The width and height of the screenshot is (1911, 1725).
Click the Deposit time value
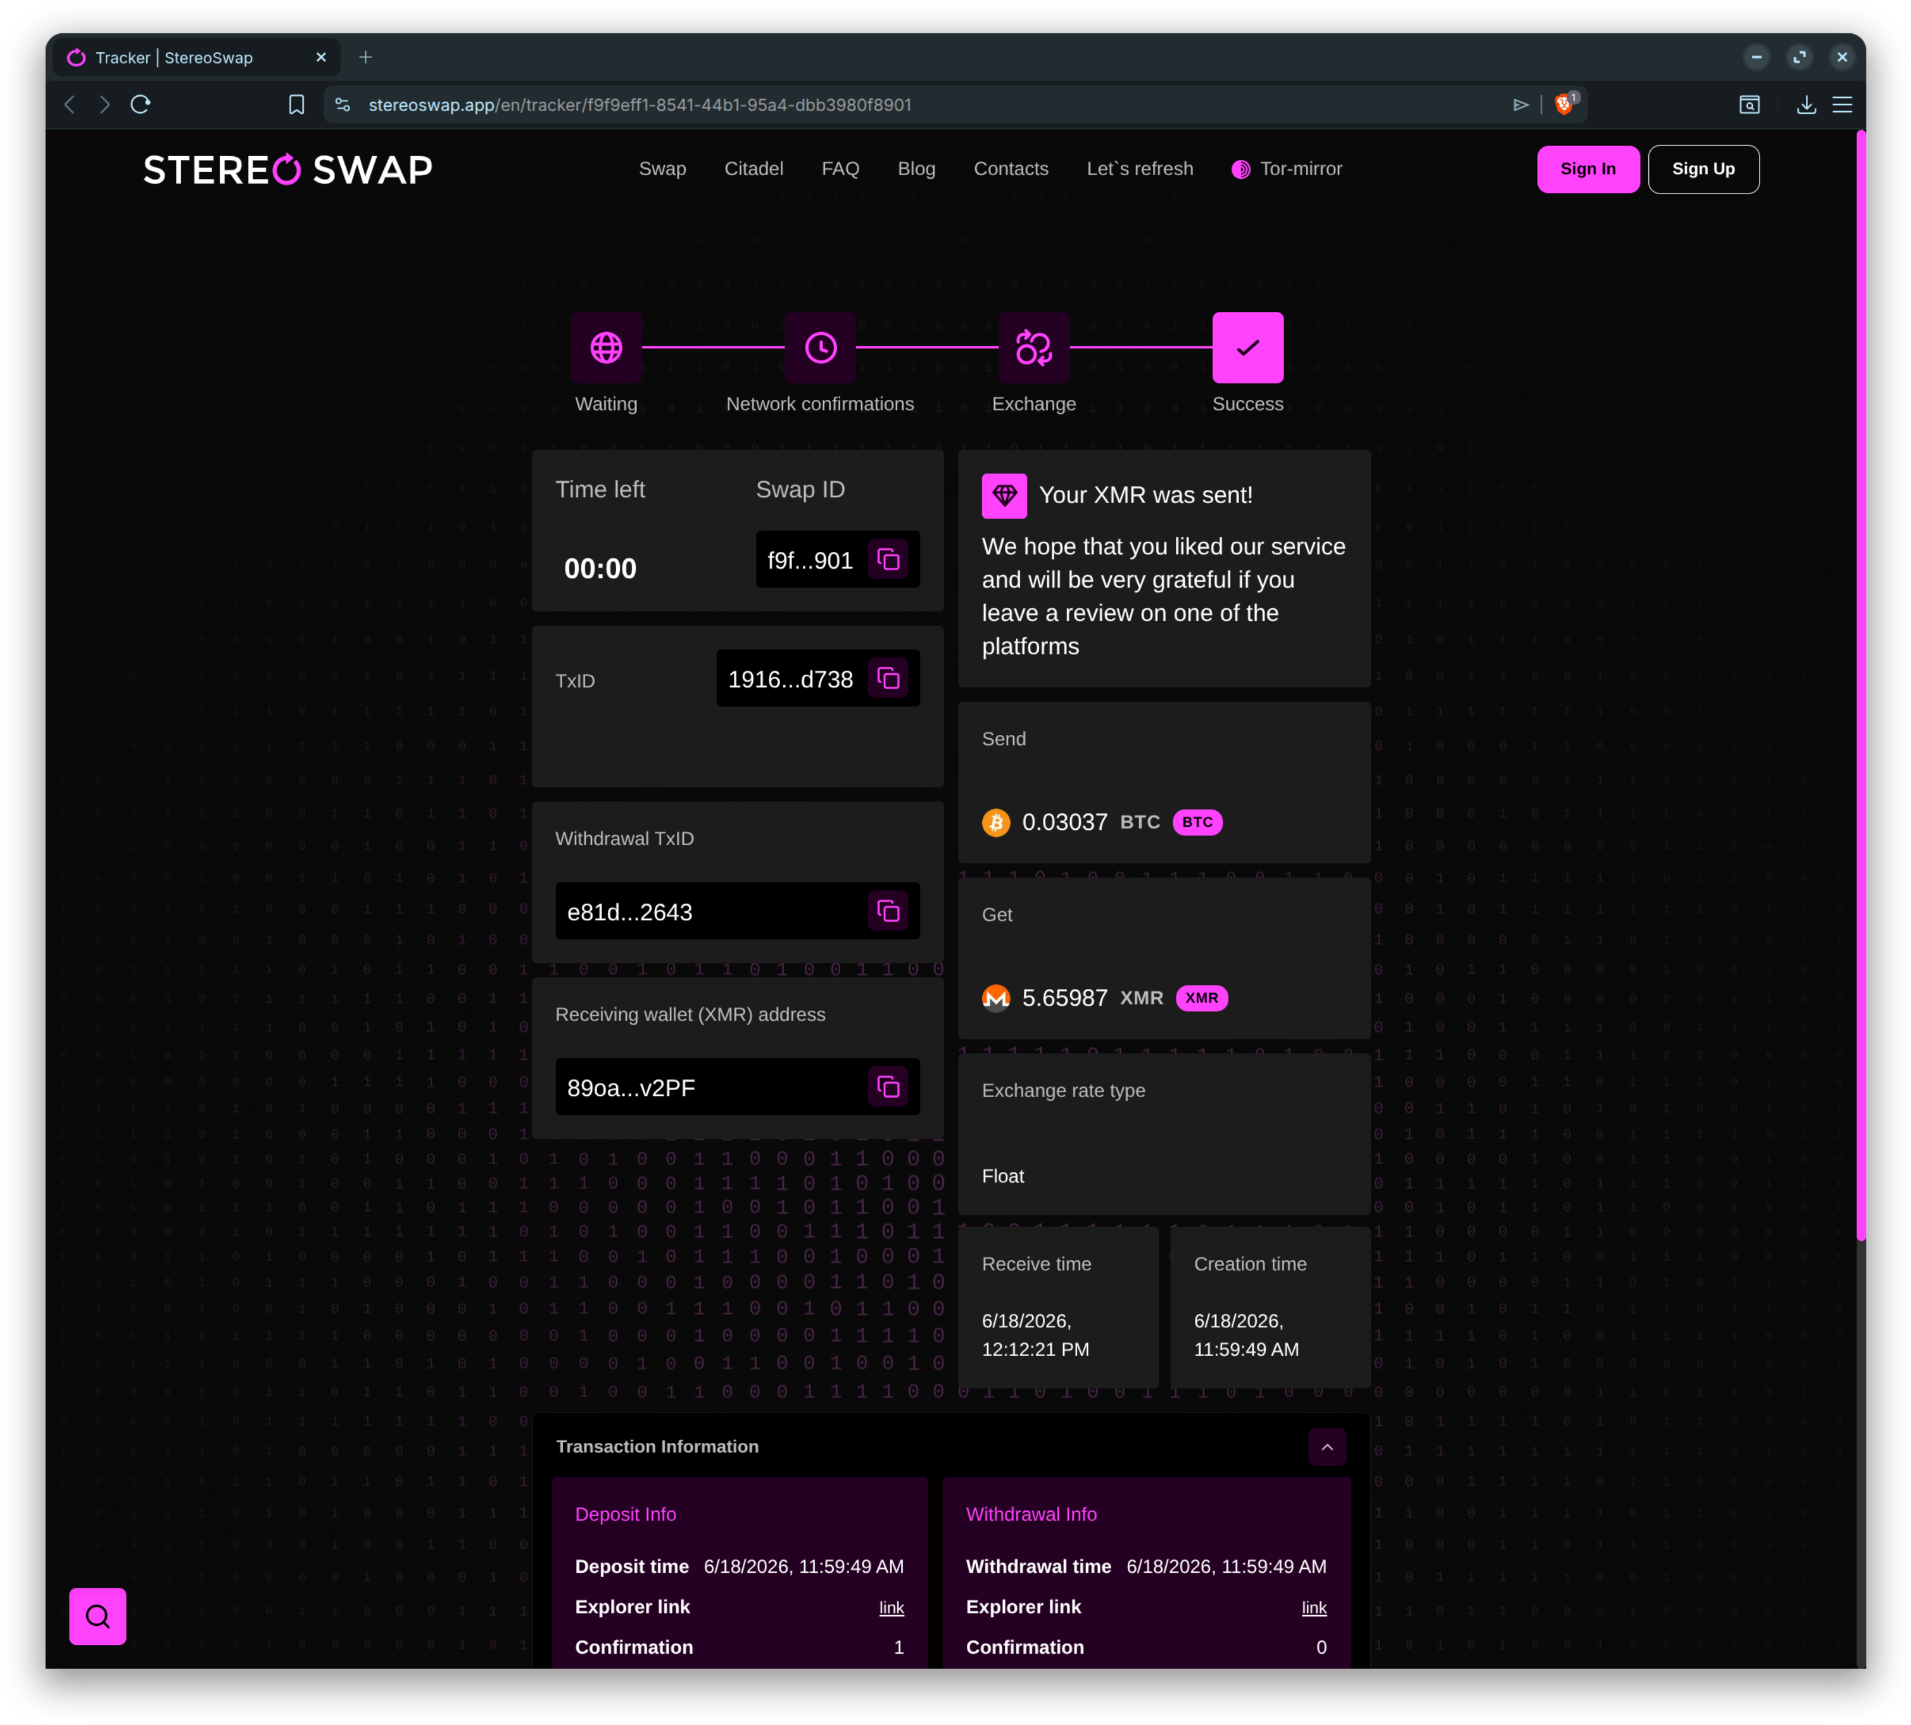[x=804, y=1567]
